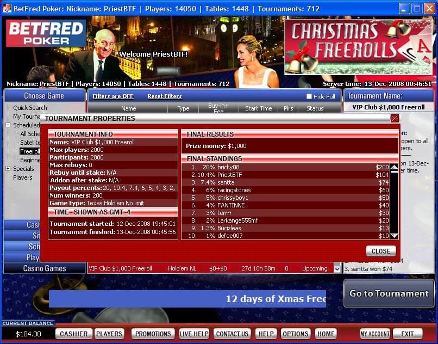Select Bucizleas in final standings
Viewport: 438px width, 344px height.
pos(285,228)
